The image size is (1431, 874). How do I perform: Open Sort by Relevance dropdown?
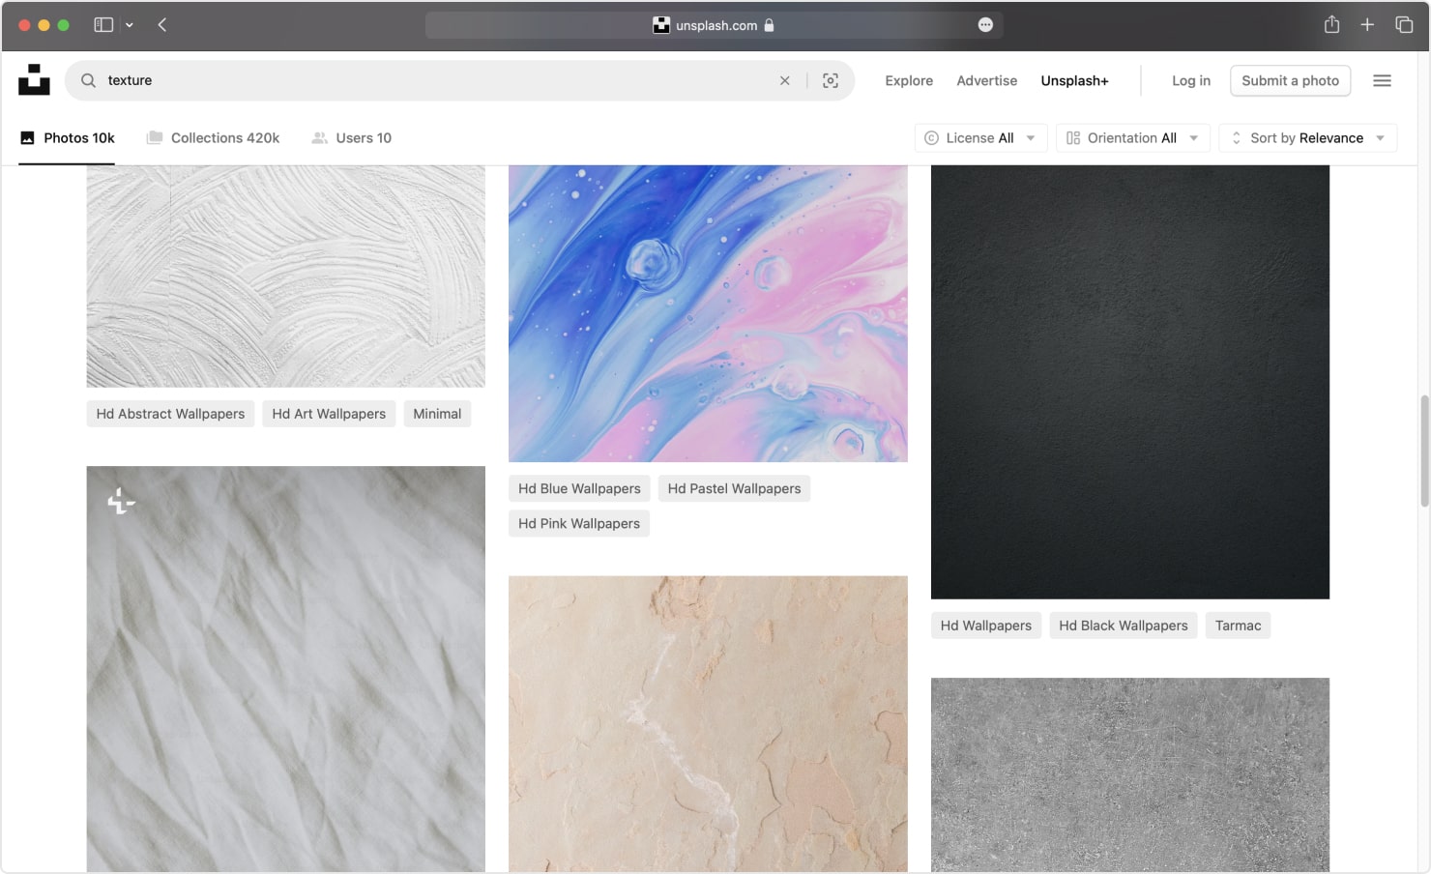(x=1307, y=138)
